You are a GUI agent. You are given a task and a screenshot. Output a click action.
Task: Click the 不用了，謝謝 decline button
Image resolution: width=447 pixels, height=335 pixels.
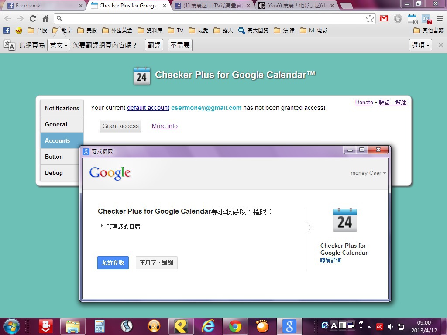coord(157,263)
